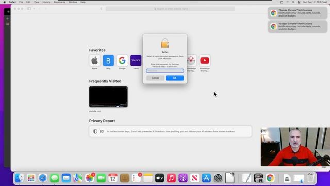The image size is (330, 186).
Task: Open TextEdit from the Dock
Action: pos(246,178)
